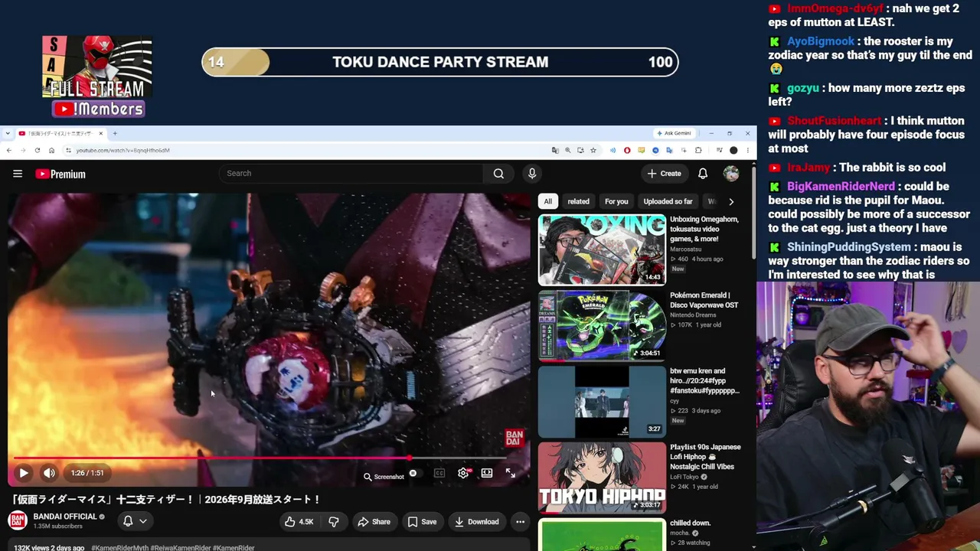Viewport: 980px width, 551px height.
Task: Expand the tab search dropdown arrow
Action: tap(8, 133)
